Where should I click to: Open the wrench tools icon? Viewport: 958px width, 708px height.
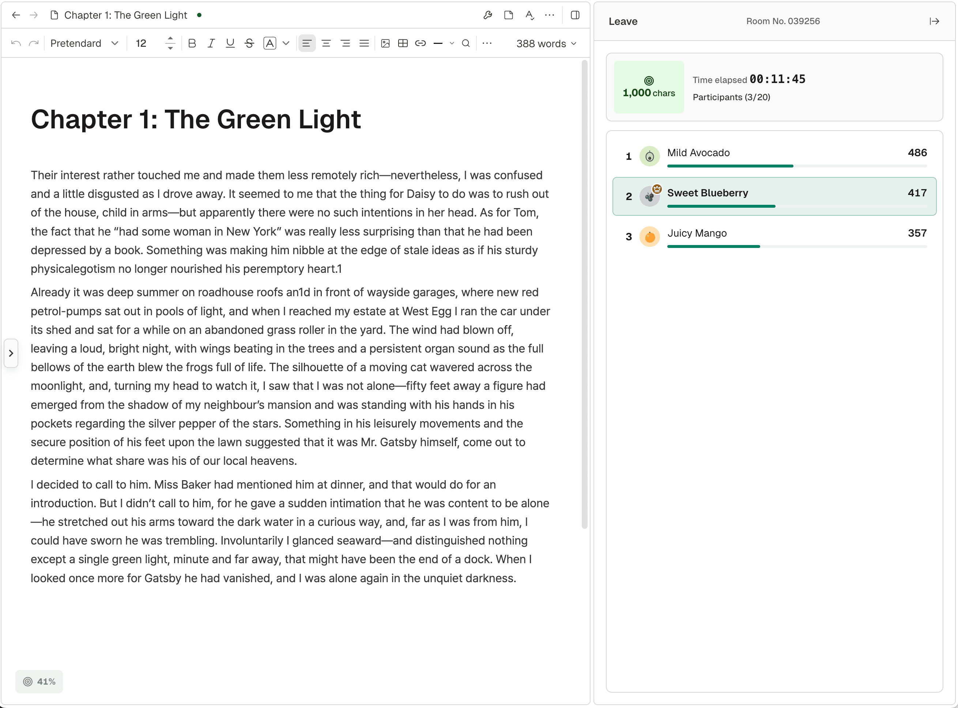coord(487,15)
